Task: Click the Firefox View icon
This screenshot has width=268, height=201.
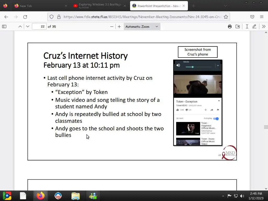Action: pos(5,6)
